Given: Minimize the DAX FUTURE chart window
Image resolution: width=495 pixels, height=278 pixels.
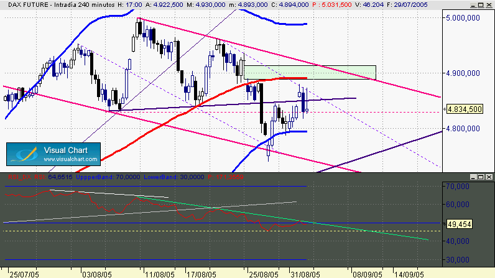Looking at the screenshot, I should 473,5.
